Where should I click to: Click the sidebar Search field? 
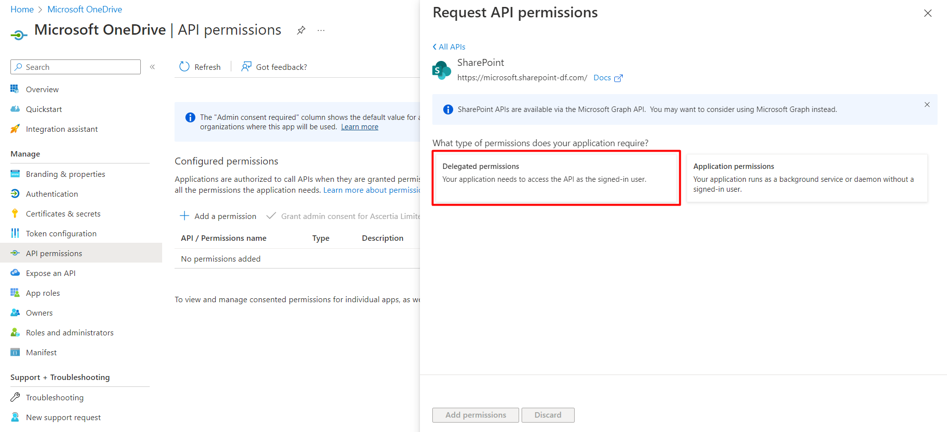click(75, 67)
